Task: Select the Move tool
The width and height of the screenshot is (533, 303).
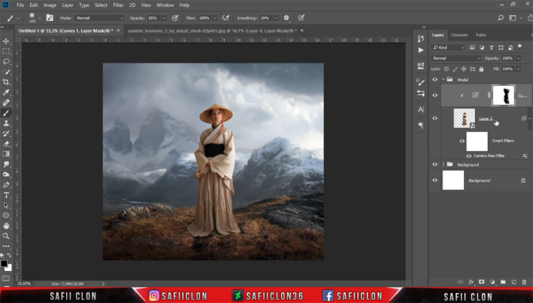Action: tap(6, 41)
